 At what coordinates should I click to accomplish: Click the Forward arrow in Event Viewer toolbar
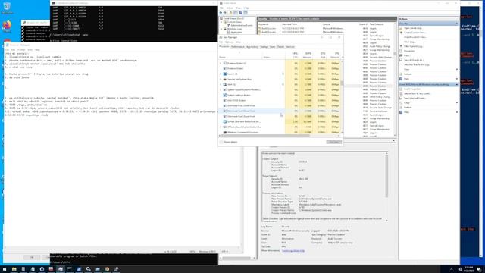coord(225,13)
